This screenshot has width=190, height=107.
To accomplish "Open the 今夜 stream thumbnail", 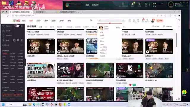I will click(x=41, y=46).
